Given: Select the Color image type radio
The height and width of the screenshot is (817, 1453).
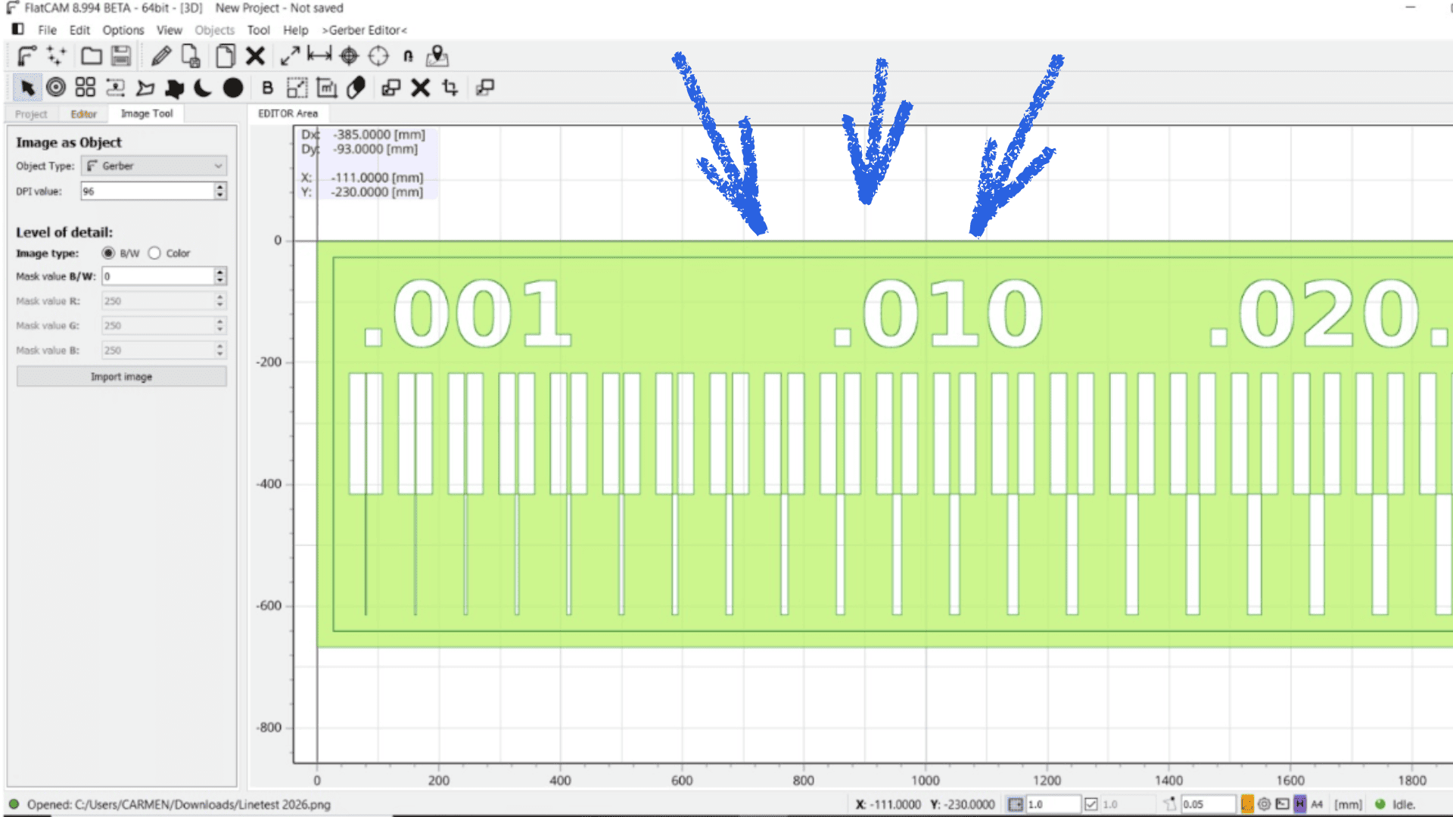Looking at the screenshot, I should tap(154, 253).
